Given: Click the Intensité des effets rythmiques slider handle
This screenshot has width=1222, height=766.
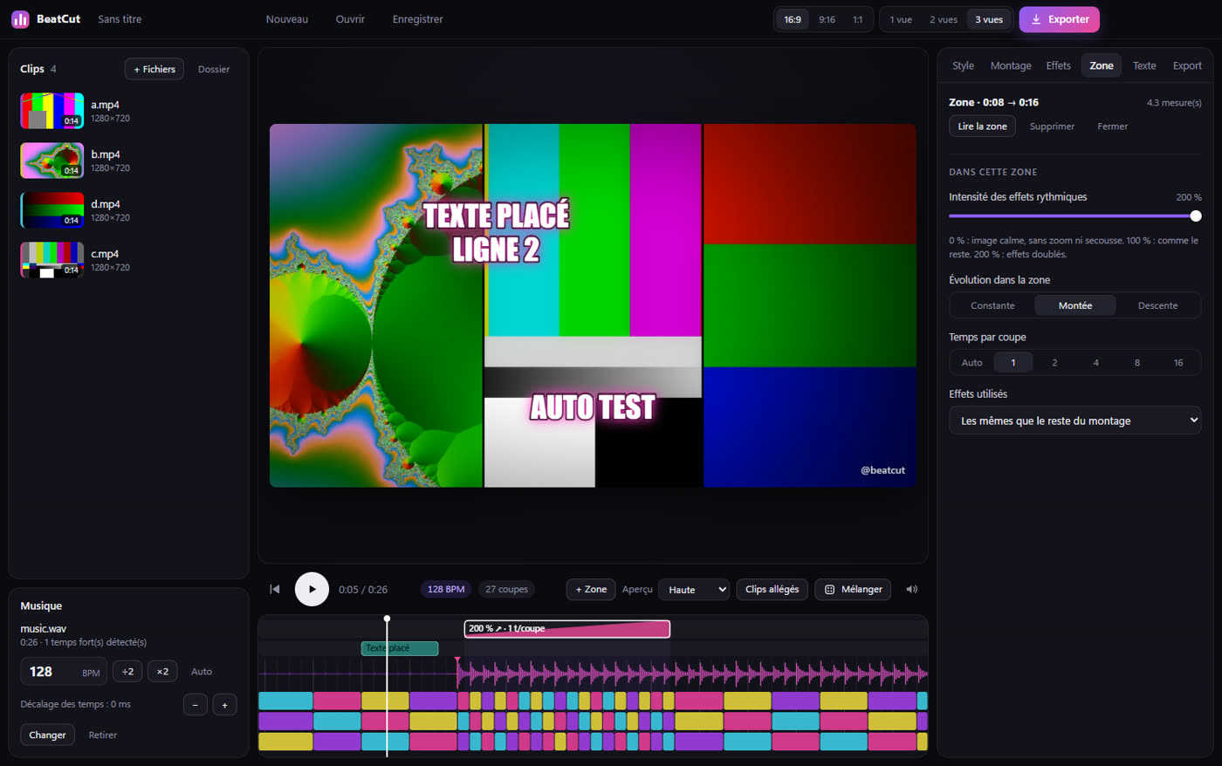Looking at the screenshot, I should tap(1196, 215).
